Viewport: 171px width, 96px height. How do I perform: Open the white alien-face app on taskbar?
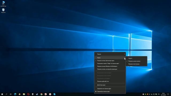[x=33, y=94]
